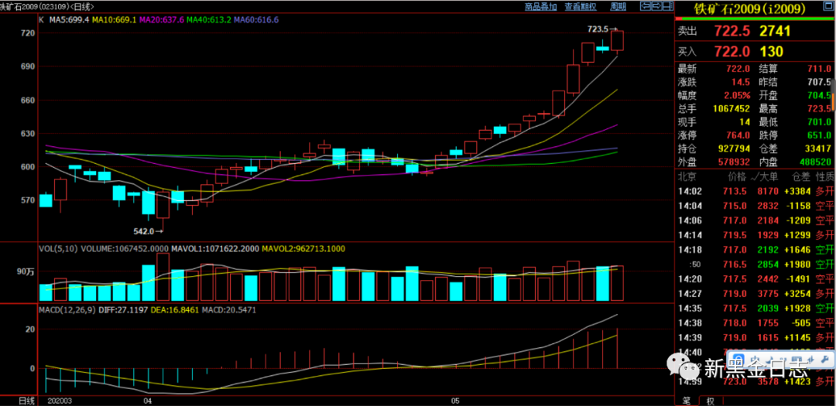Click the 05 month marker on time axis
The width and height of the screenshot is (836, 406).
pos(454,400)
